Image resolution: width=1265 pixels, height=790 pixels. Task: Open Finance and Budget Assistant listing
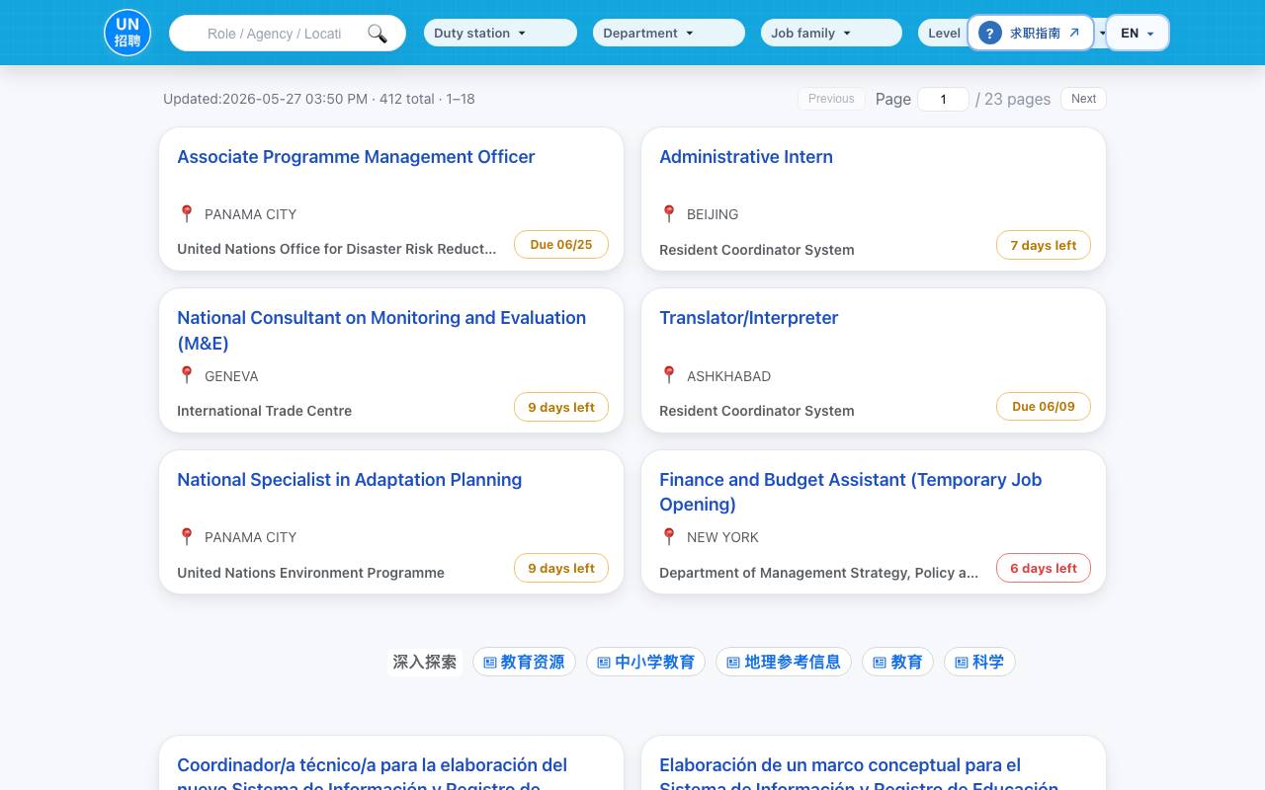[x=850, y=492]
